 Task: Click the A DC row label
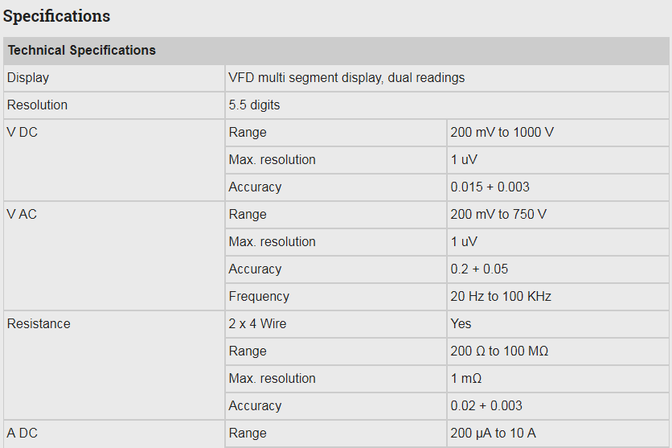tap(23, 434)
